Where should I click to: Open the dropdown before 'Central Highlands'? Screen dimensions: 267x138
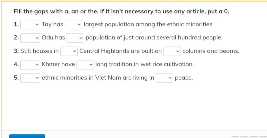pos(69,51)
